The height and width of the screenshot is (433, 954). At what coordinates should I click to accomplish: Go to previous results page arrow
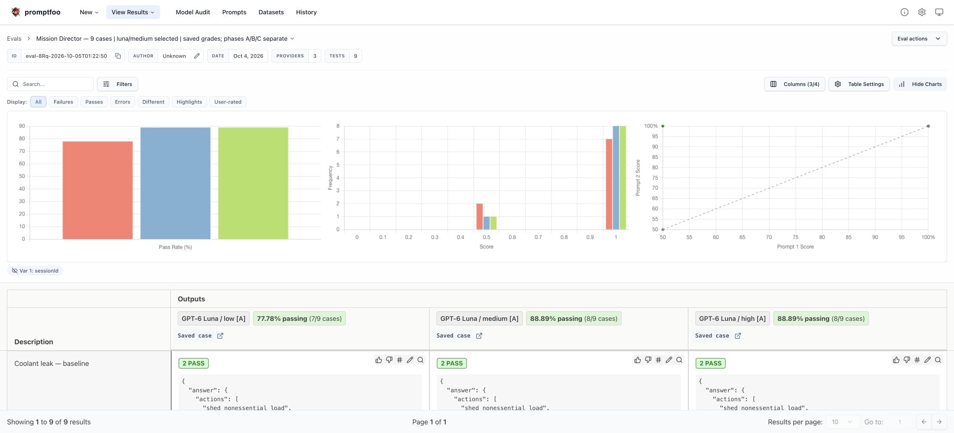click(924, 422)
